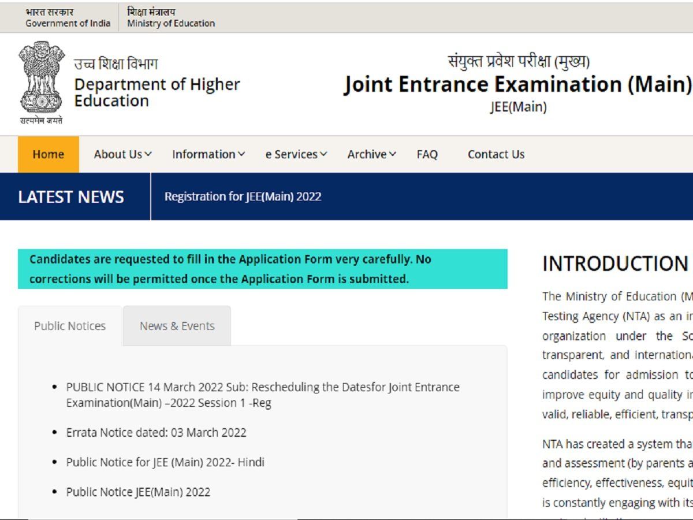The image size is (693, 520).
Task: Expand the About Us dropdown menu
Action: [123, 154]
